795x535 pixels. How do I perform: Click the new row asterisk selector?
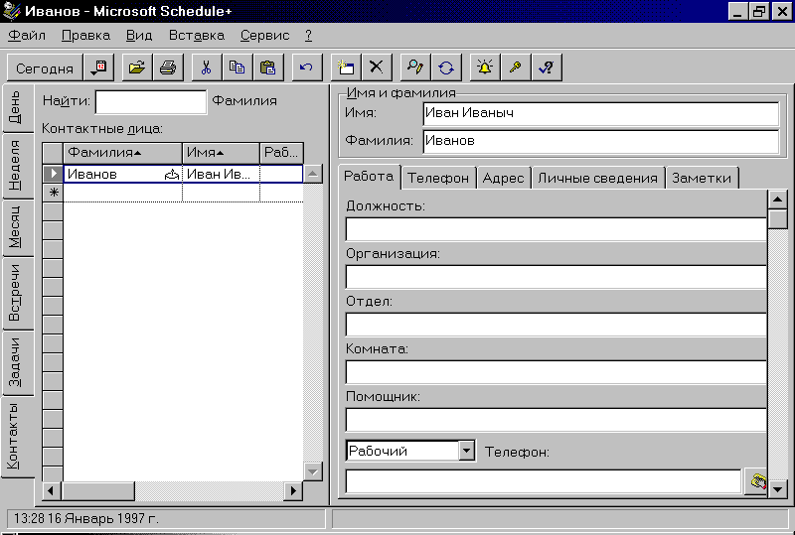point(53,193)
